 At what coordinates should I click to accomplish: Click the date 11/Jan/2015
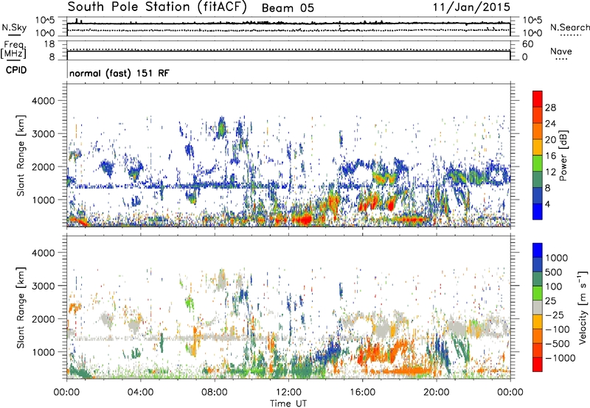471,7
